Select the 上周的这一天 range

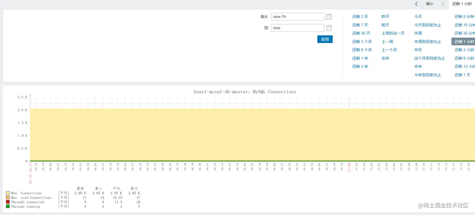(393, 33)
